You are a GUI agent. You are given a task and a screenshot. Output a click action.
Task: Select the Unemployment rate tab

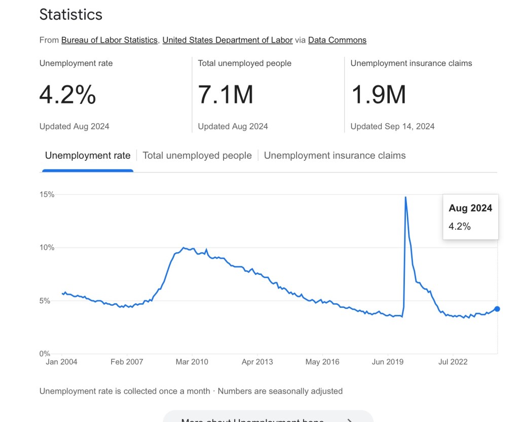coord(88,156)
